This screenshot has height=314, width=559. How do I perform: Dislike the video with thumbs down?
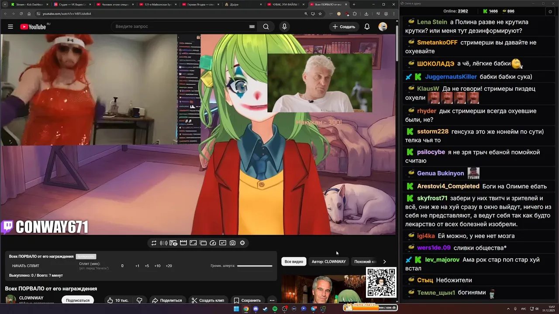[x=139, y=300]
